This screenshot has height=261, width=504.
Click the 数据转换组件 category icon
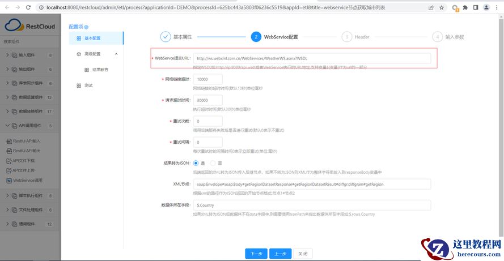(x=15, y=112)
